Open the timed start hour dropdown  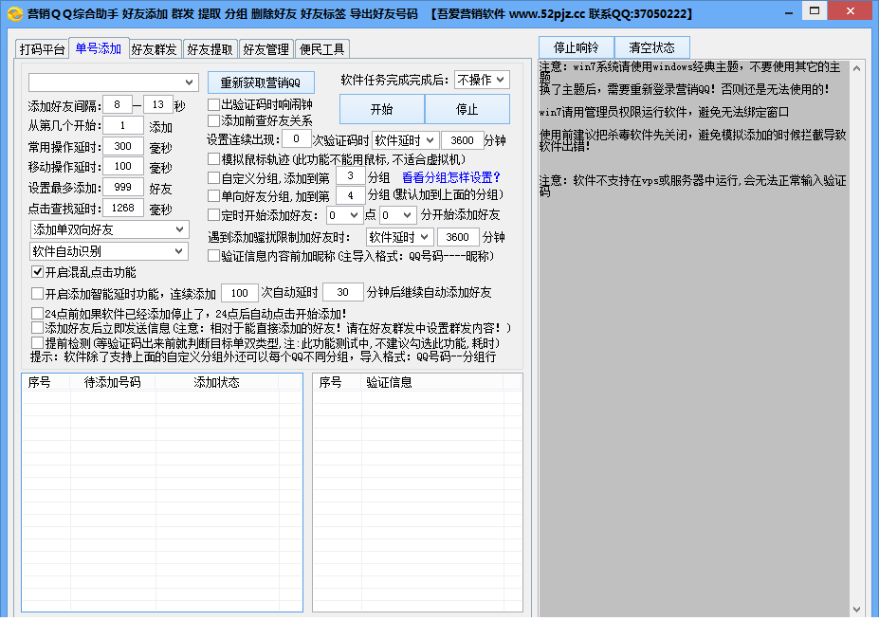(343, 215)
